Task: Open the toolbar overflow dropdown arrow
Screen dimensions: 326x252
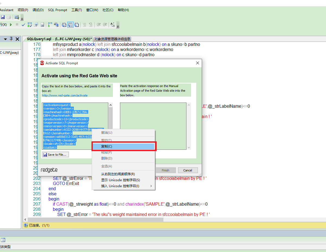Action: point(118,26)
